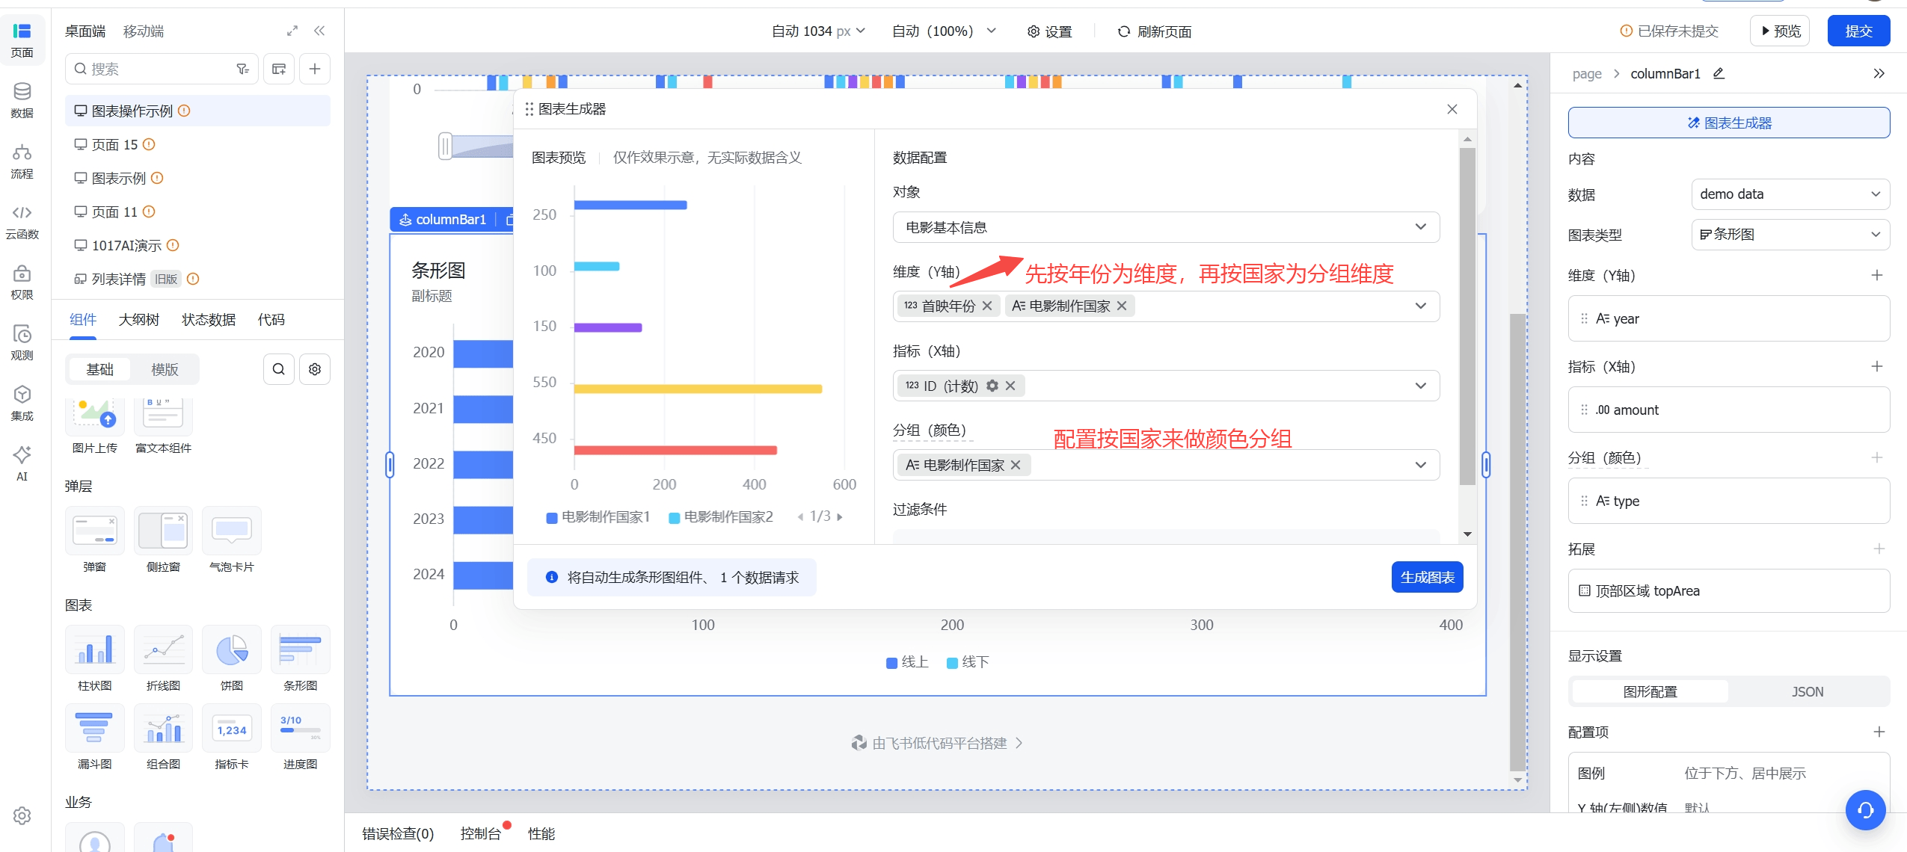The width and height of the screenshot is (1907, 852).
Task: Select the 饼图 pie chart component
Action: pos(232,659)
